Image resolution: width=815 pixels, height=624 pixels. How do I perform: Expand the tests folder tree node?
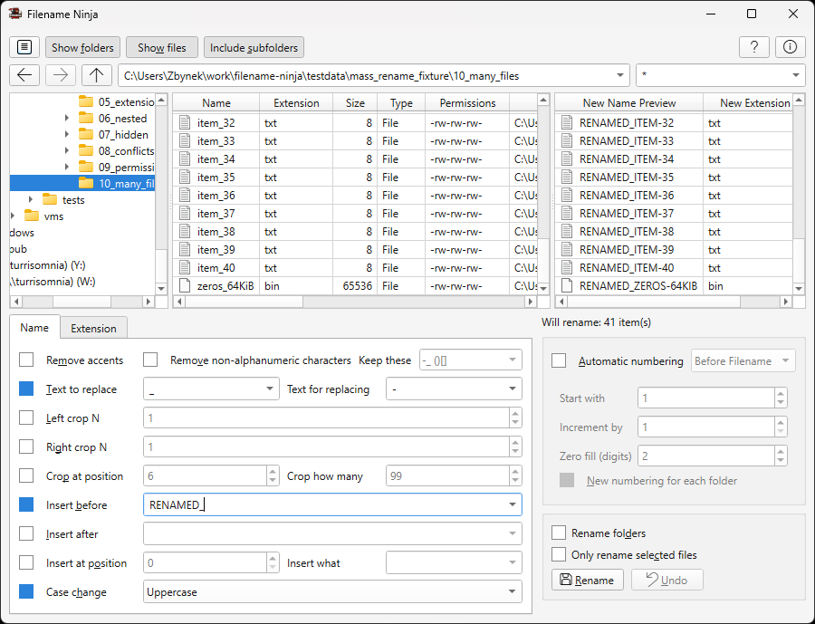tap(32, 199)
